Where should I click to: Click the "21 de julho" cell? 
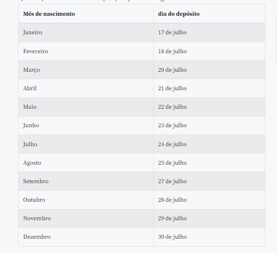click(x=173, y=88)
